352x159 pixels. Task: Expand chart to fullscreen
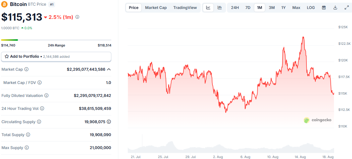coord(346,8)
